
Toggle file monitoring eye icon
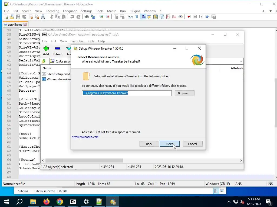click(180, 17)
